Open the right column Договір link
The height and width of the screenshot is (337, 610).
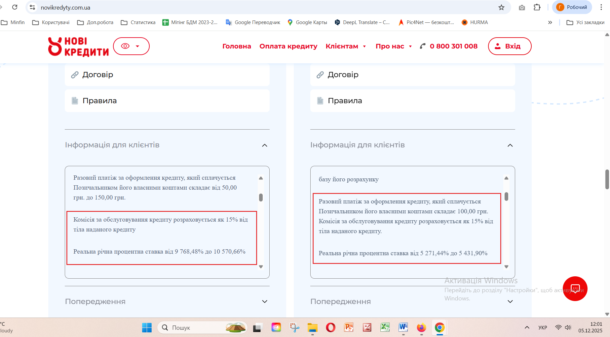point(412,75)
